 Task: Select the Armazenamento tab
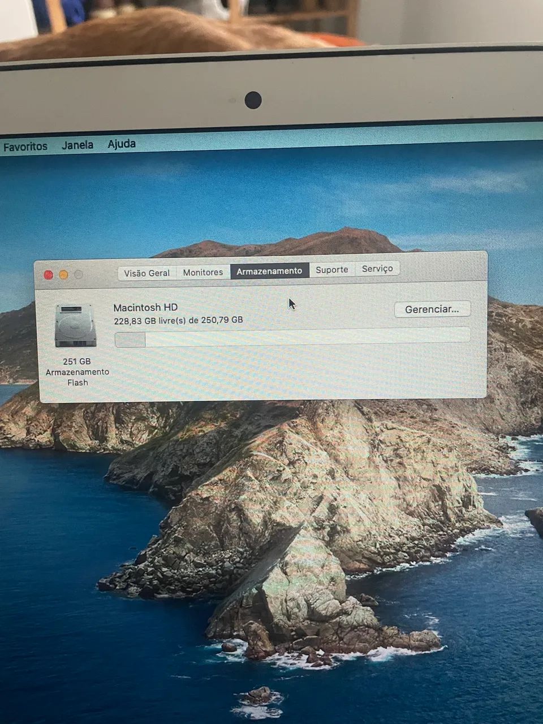tap(270, 270)
